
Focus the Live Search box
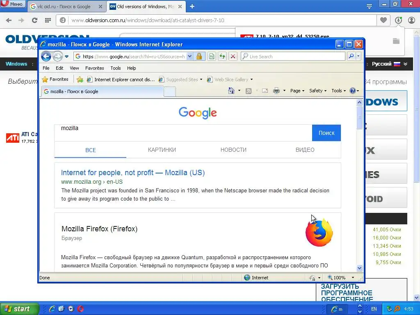coord(293,57)
